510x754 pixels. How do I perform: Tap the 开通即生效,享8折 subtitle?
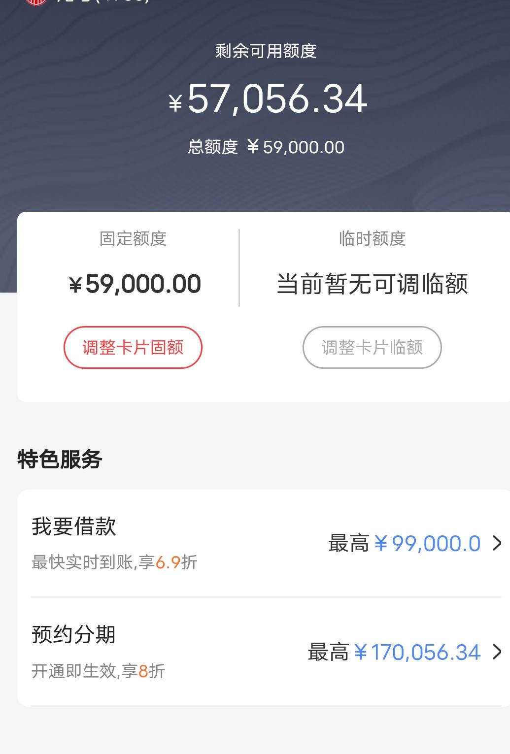pos(99,671)
